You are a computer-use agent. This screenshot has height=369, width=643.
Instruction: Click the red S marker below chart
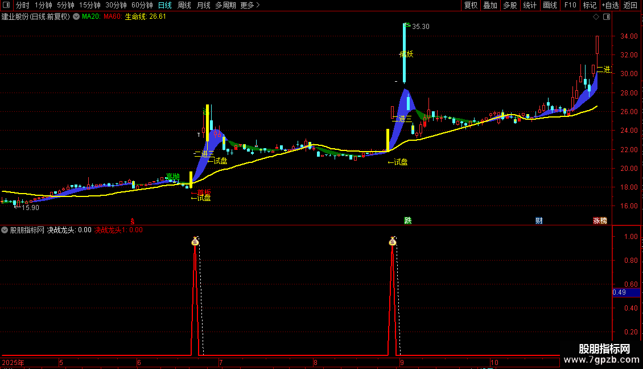coord(133,221)
